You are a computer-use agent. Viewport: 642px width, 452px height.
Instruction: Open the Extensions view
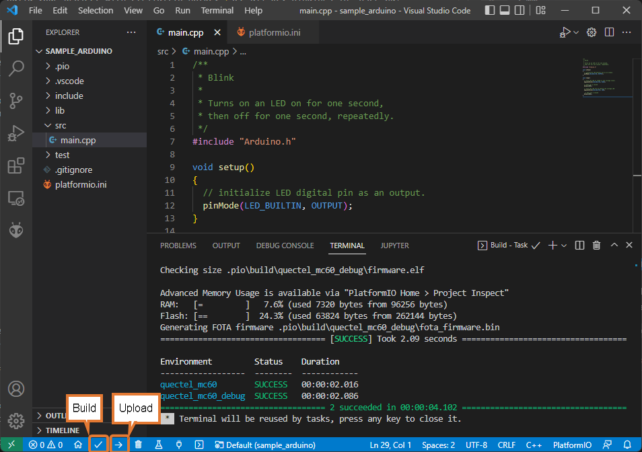pyautogui.click(x=16, y=165)
